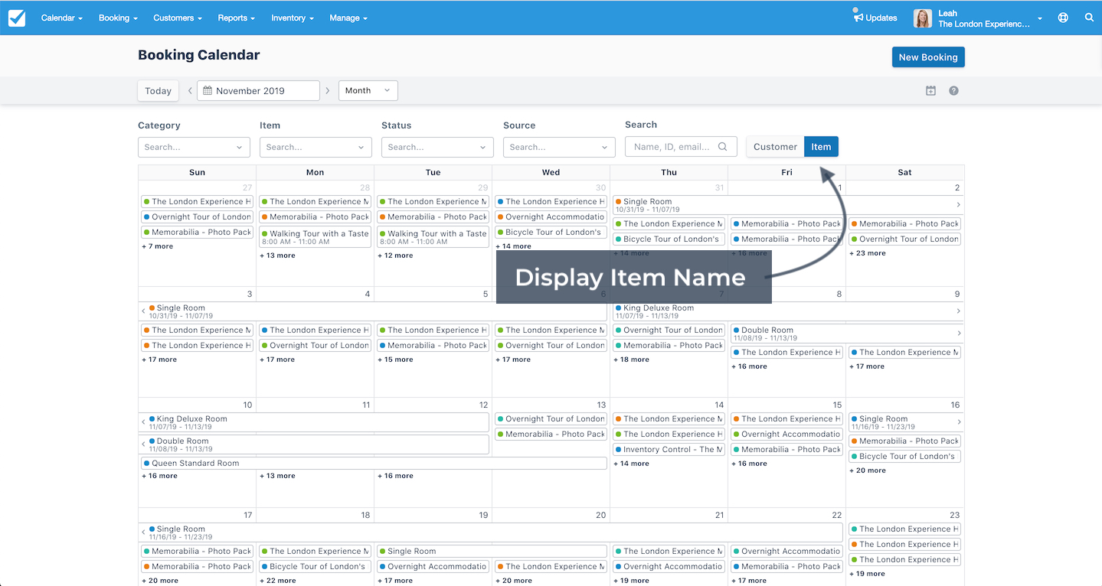This screenshot has height=586, width=1102.
Task: Open Queen Standard Room booking bar
Action: (x=374, y=463)
